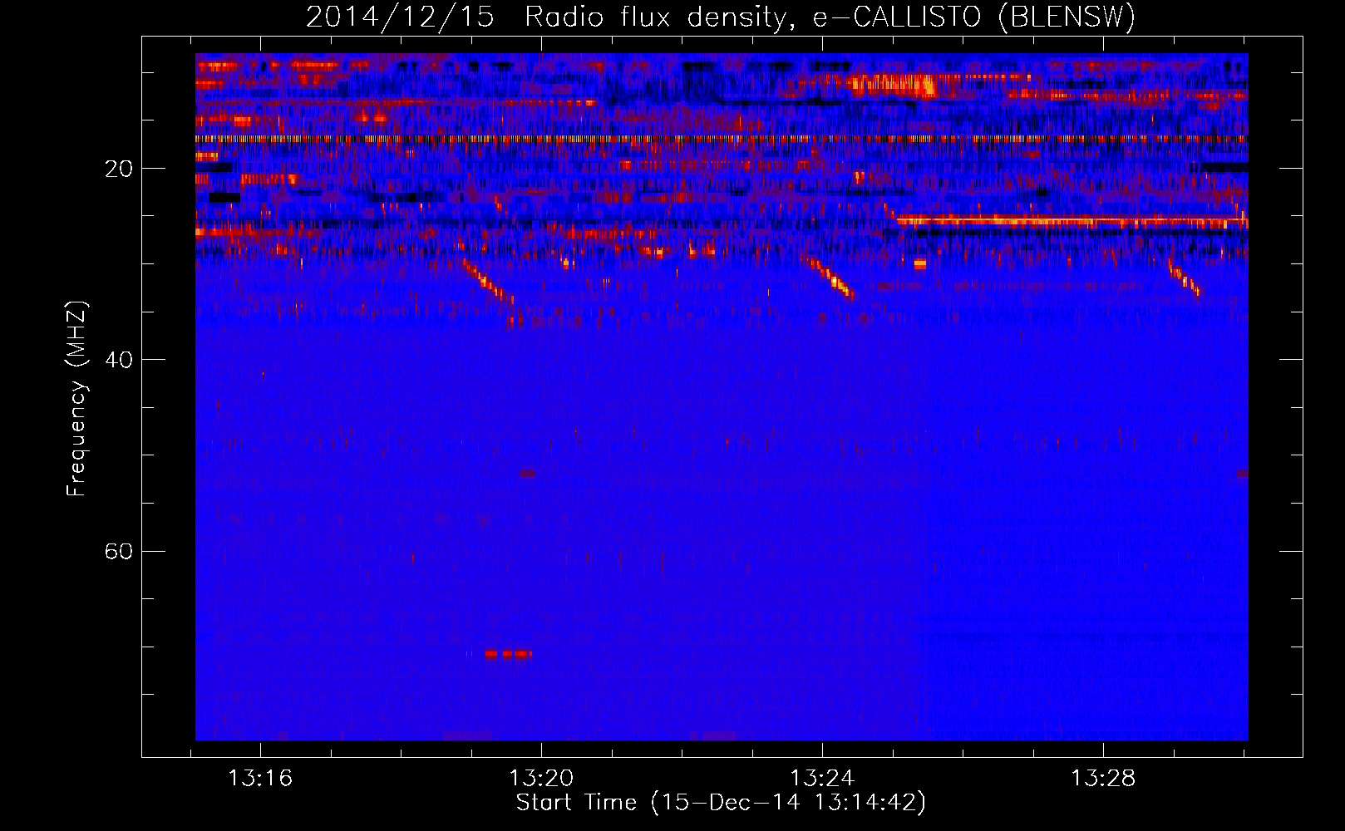Click the red dashed feature near 74 MHz
Image resolution: width=1345 pixels, height=831 pixels.
click(x=508, y=654)
